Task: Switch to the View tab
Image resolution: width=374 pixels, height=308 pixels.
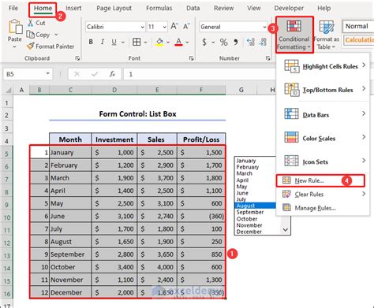Action: click(254, 8)
